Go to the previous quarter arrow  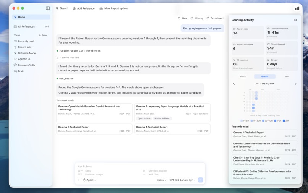tap(234, 84)
